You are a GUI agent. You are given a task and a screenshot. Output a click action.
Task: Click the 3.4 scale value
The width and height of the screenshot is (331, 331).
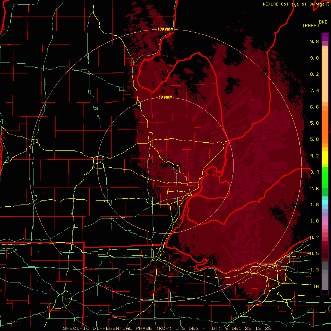(314, 172)
